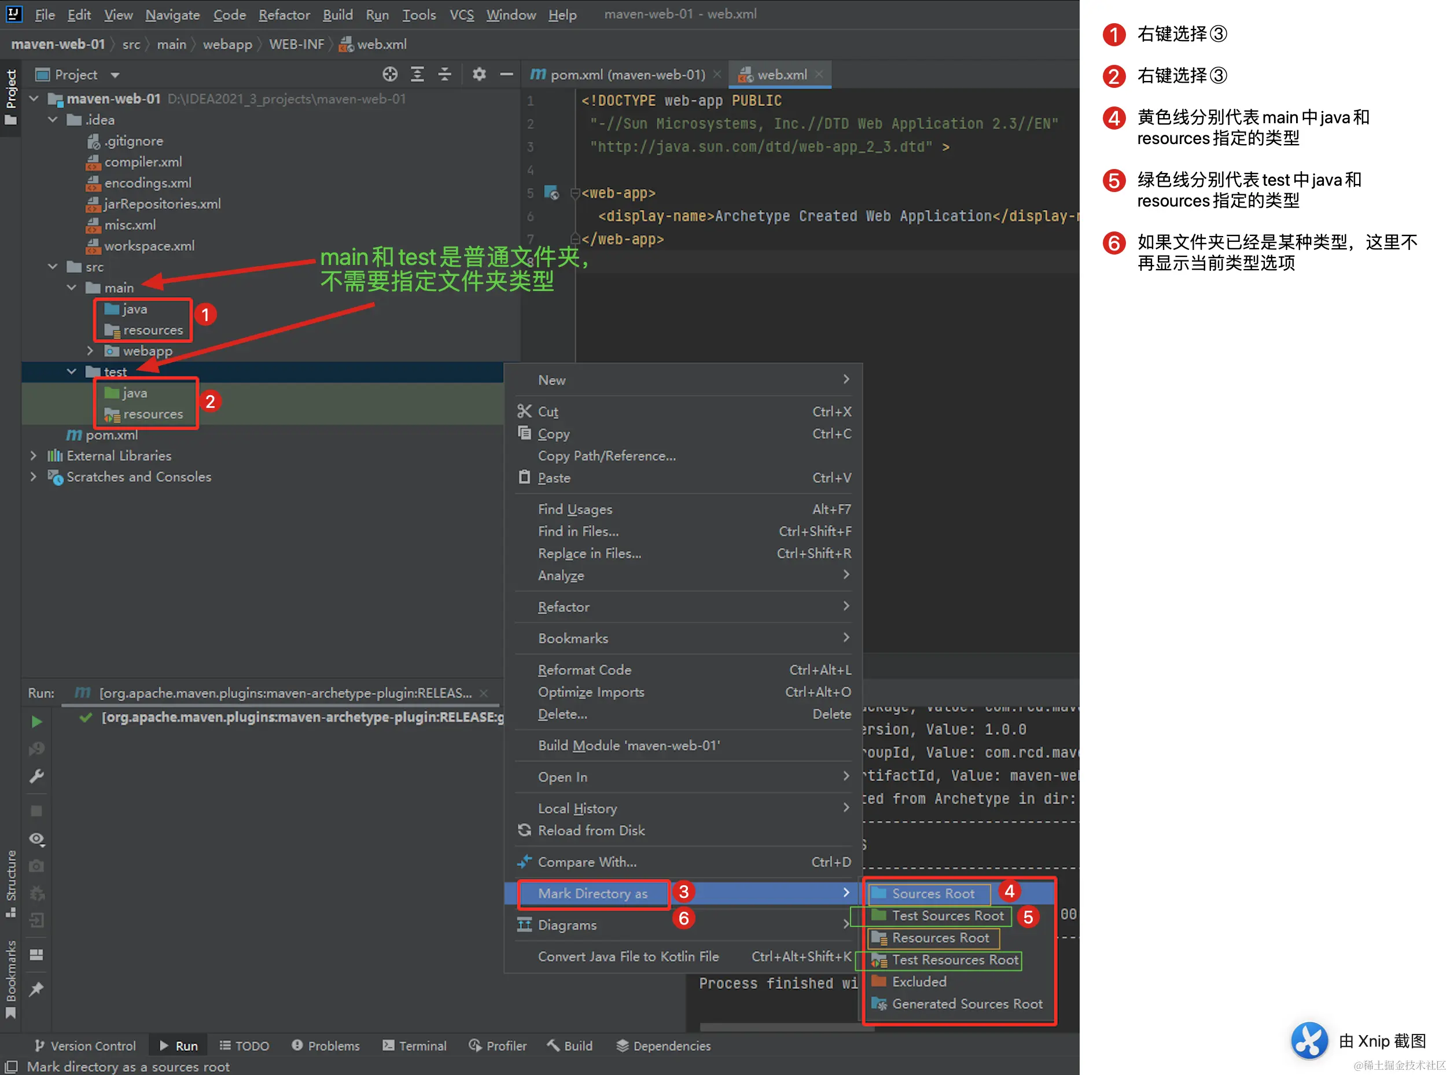Toggle the eye icon in Run toolbar
This screenshot has width=1450, height=1075.
click(x=36, y=839)
